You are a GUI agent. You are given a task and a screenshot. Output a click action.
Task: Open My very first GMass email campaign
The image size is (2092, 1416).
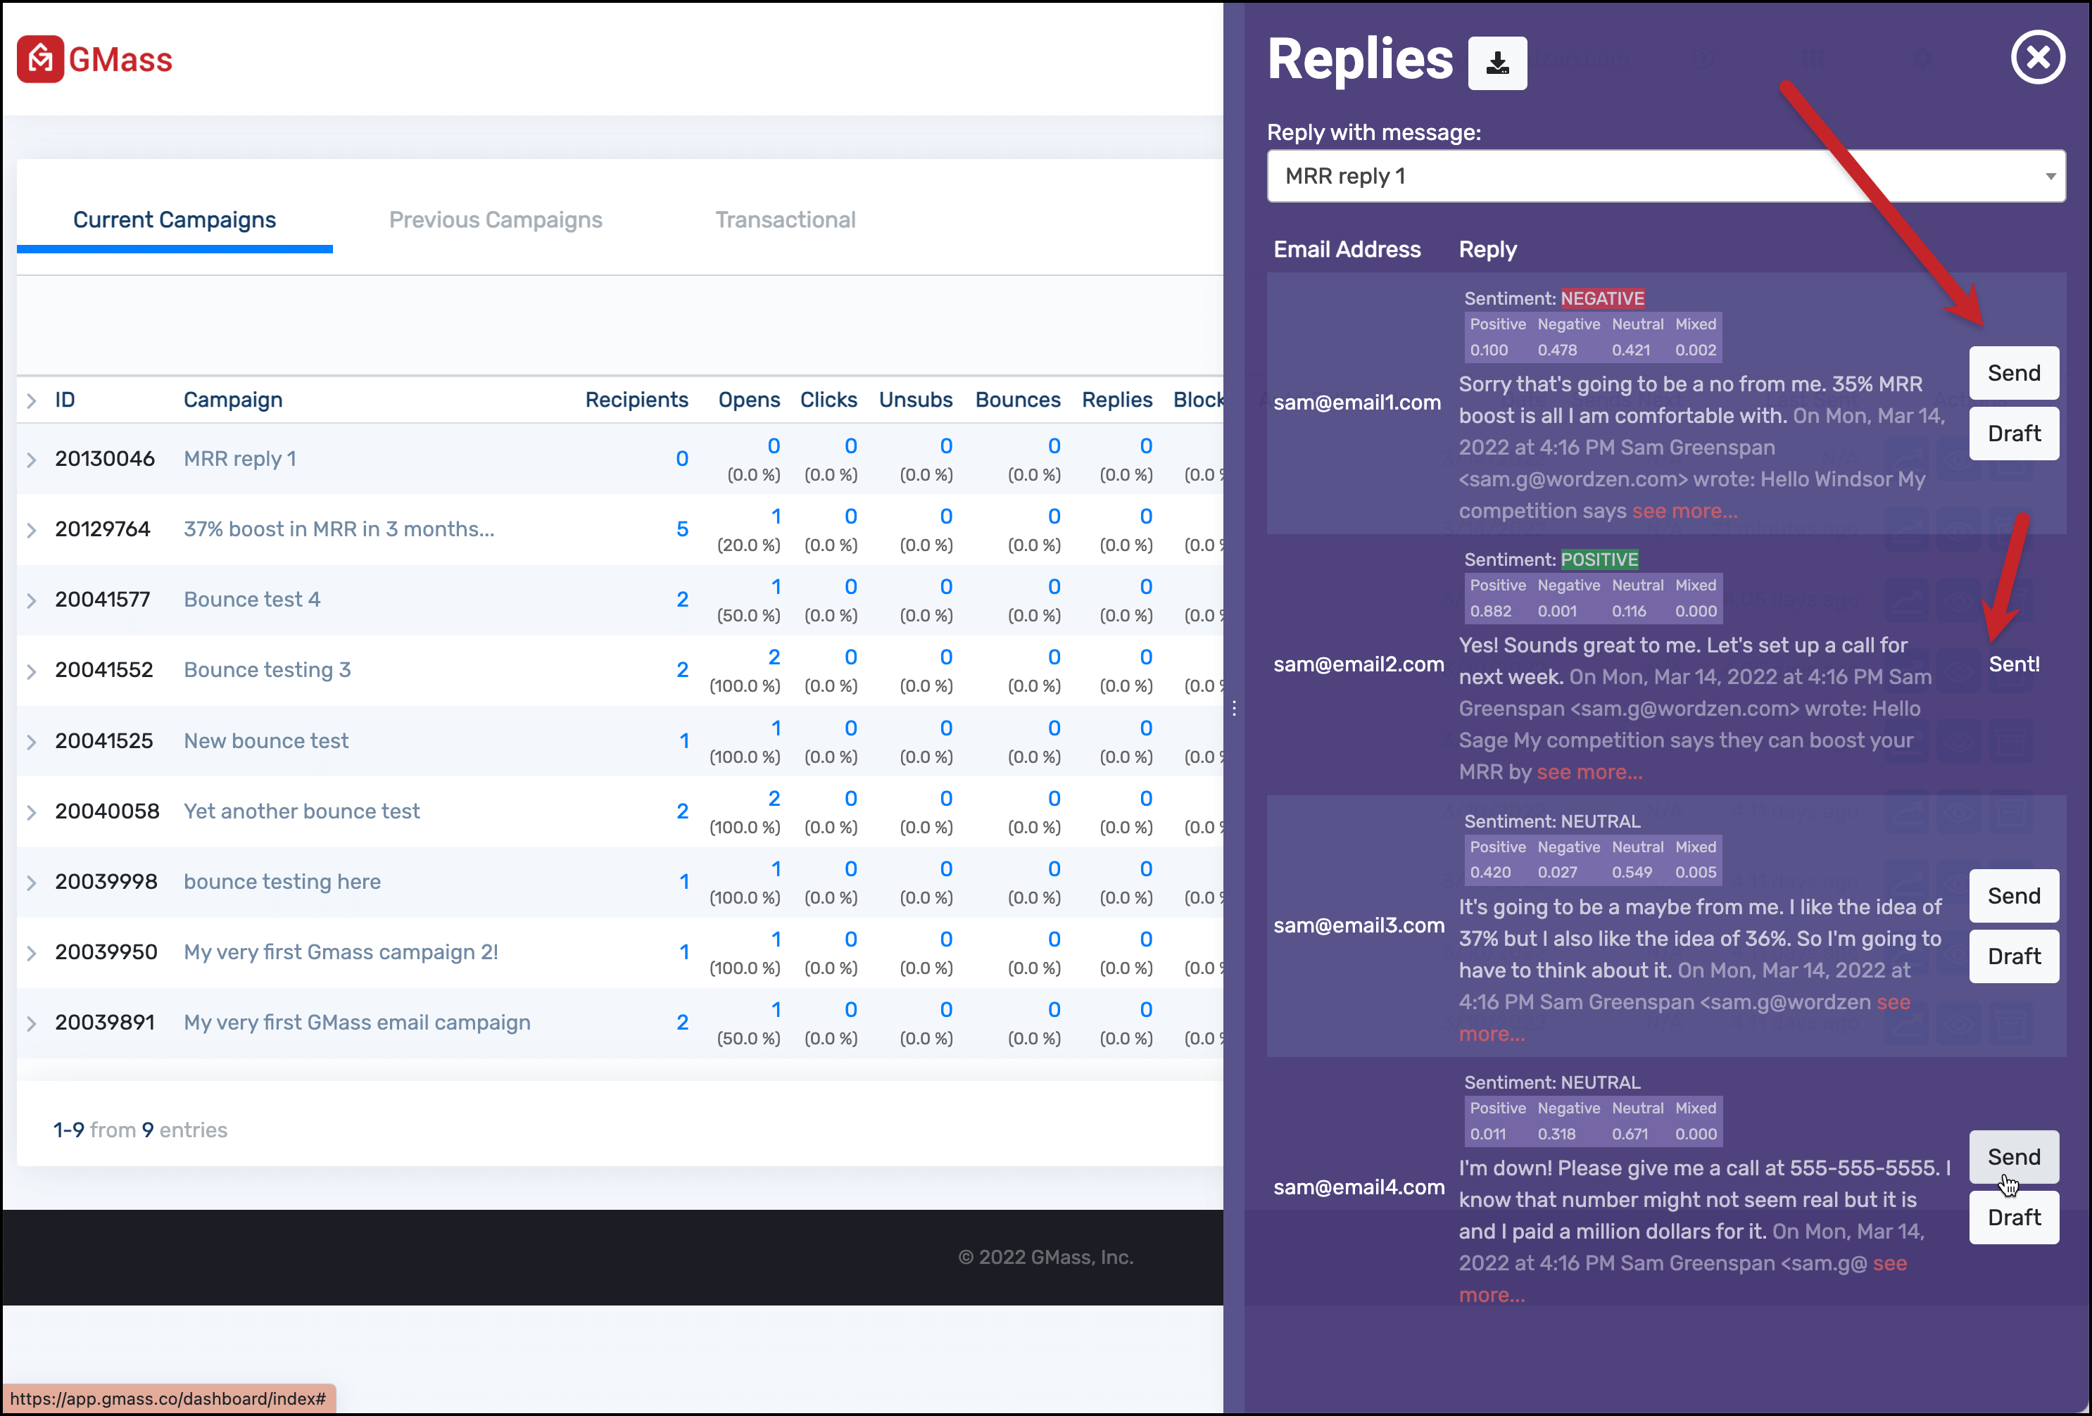pyautogui.click(x=358, y=1023)
